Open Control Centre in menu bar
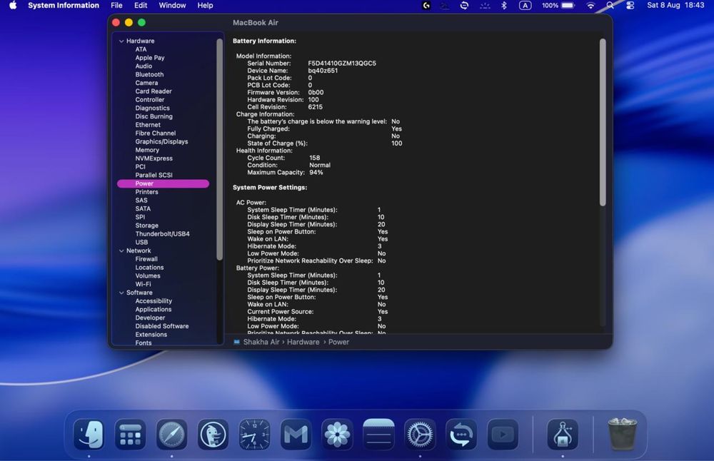This screenshot has height=461, width=714. pyautogui.click(x=630, y=6)
